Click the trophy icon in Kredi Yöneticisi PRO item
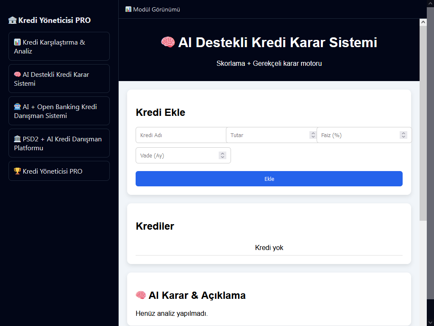The height and width of the screenshot is (326, 434). point(17,171)
